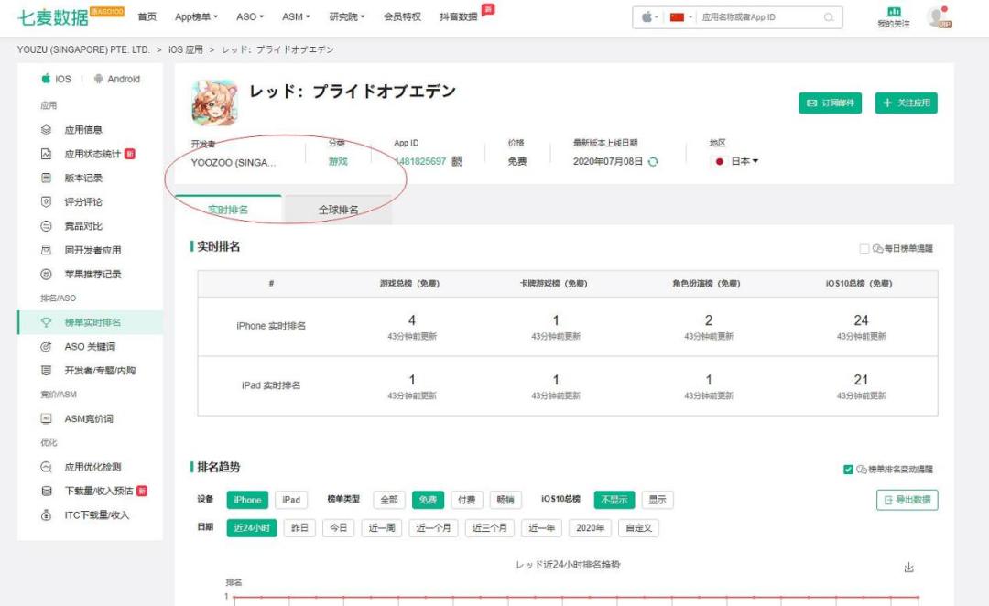Click the 应用优化检测 magnifier icon
This screenshot has height=606, width=989.
click(x=46, y=467)
